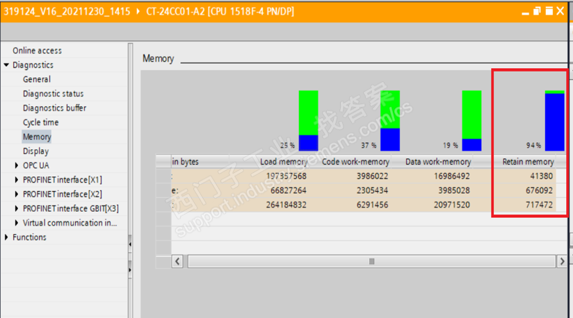
Task: Select Virtual communication in... entry
Action: click(70, 223)
